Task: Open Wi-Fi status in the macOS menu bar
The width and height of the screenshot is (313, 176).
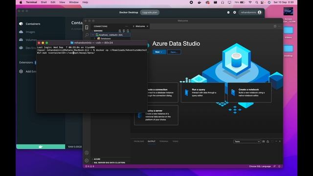Action: (250, 2)
